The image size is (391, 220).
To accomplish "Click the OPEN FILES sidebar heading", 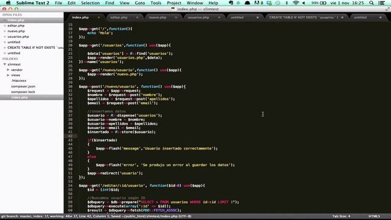I will 12,15.
